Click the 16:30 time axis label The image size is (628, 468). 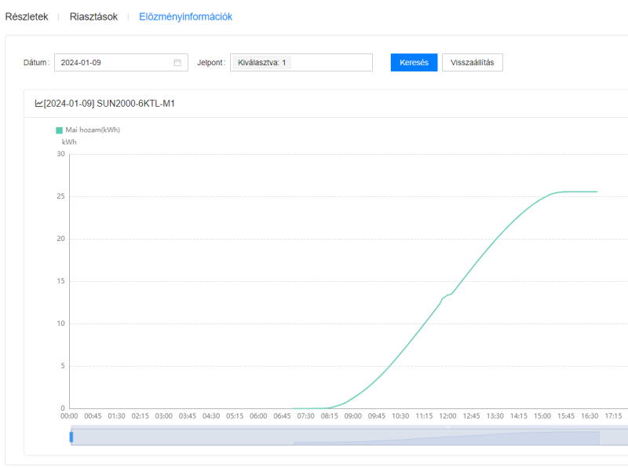pyautogui.click(x=590, y=416)
